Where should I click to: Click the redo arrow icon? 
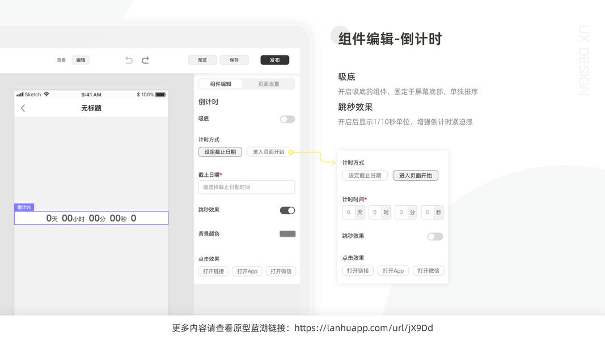[x=145, y=60]
